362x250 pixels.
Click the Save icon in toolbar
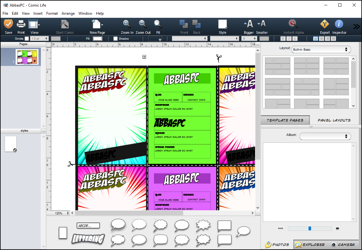(x=8, y=24)
